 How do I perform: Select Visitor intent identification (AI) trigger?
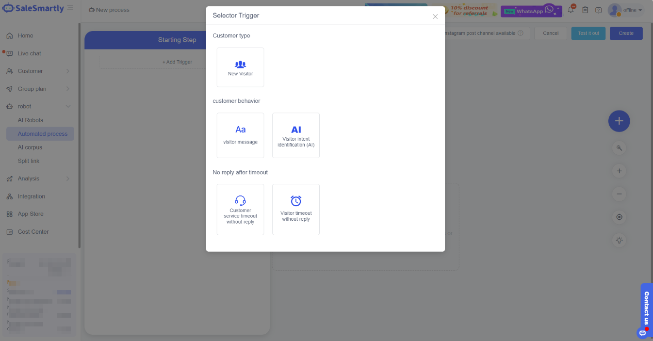click(295, 135)
